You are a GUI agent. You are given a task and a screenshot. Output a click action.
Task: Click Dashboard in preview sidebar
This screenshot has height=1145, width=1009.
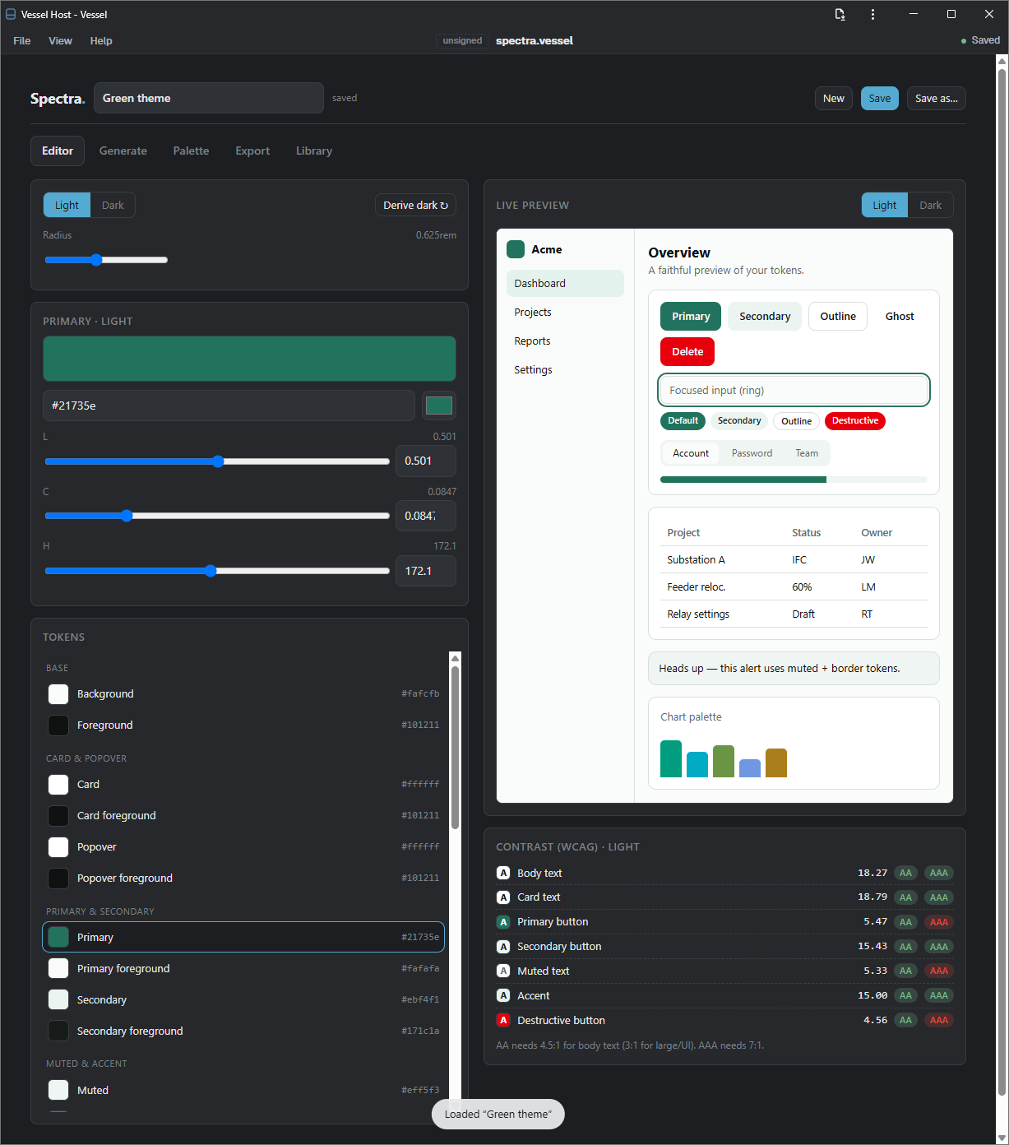click(565, 283)
